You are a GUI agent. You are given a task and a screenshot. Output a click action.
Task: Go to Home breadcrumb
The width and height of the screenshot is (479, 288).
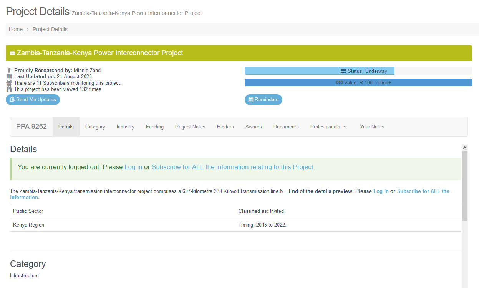tap(16, 30)
